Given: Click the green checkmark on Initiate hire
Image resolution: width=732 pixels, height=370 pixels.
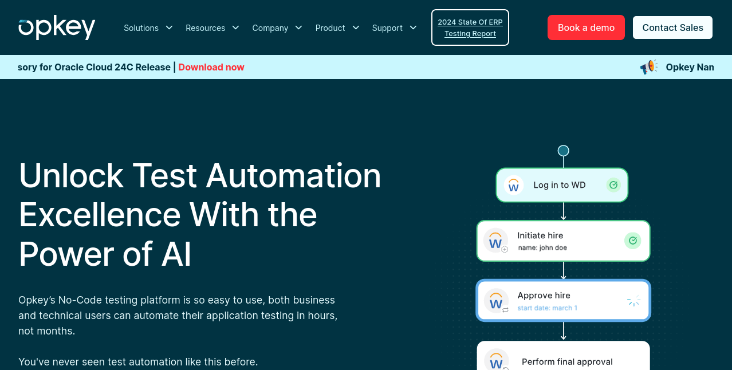Looking at the screenshot, I should (633, 241).
